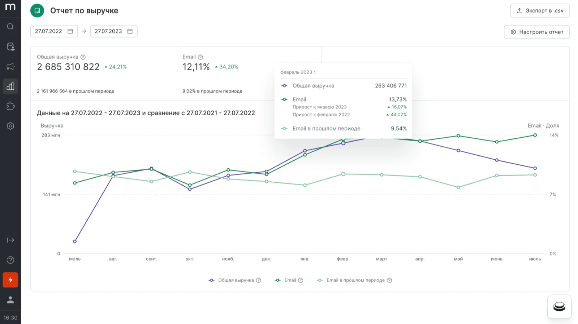Click the red lightning bolt icon

click(x=10, y=280)
